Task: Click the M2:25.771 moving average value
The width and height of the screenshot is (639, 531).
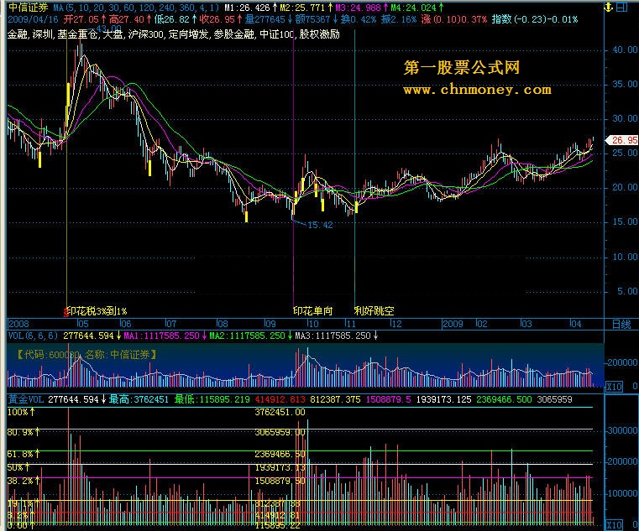Action: tap(306, 8)
